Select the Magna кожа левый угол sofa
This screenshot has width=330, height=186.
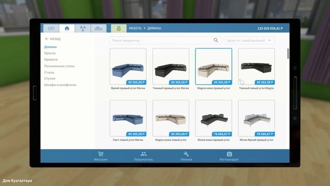tap(171, 118)
